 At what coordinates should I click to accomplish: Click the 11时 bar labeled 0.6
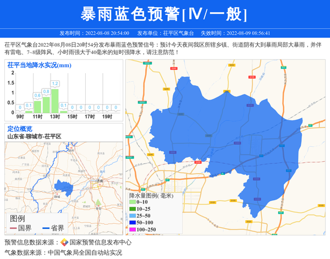37,105
